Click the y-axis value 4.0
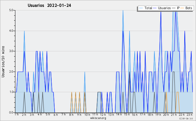The height and width of the screenshot is (121, 196). (11, 31)
